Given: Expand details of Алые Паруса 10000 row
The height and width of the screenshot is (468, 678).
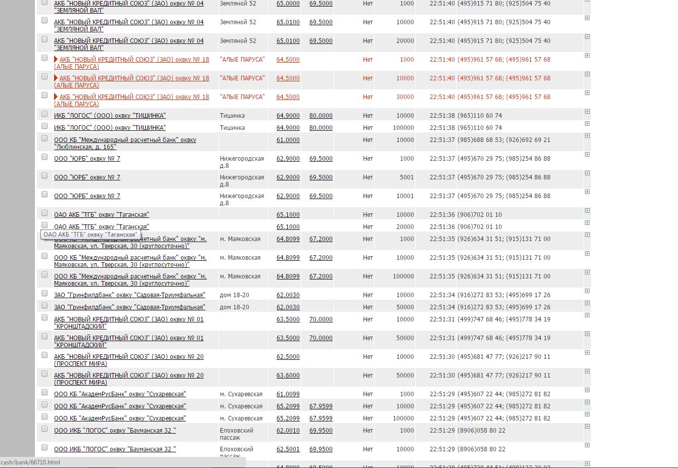Looking at the screenshot, I should [x=587, y=74].
